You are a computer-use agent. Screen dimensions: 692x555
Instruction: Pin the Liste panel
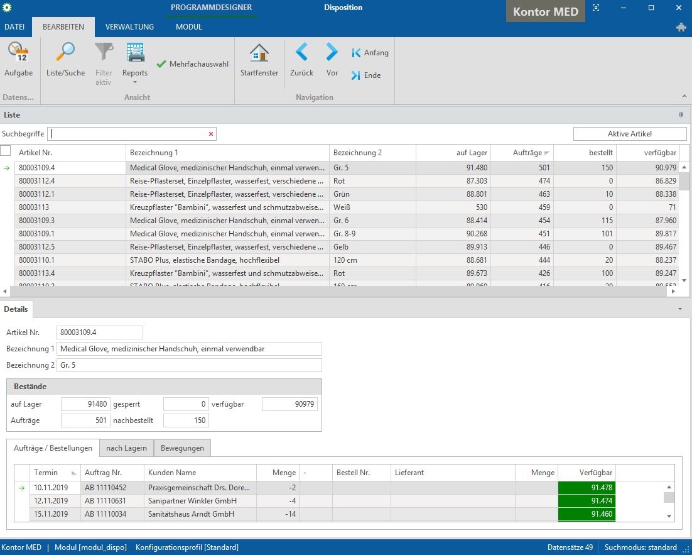(x=681, y=116)
